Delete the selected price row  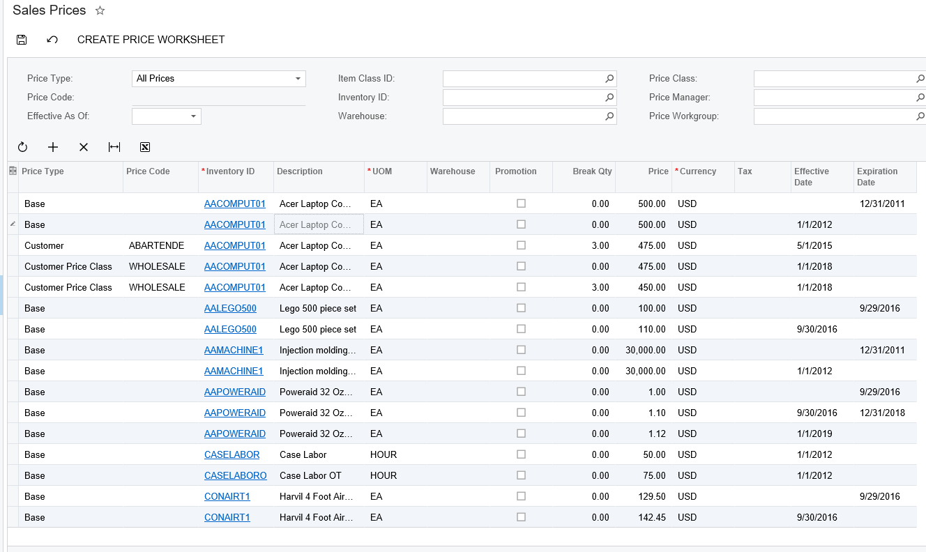tap(84, 147)
